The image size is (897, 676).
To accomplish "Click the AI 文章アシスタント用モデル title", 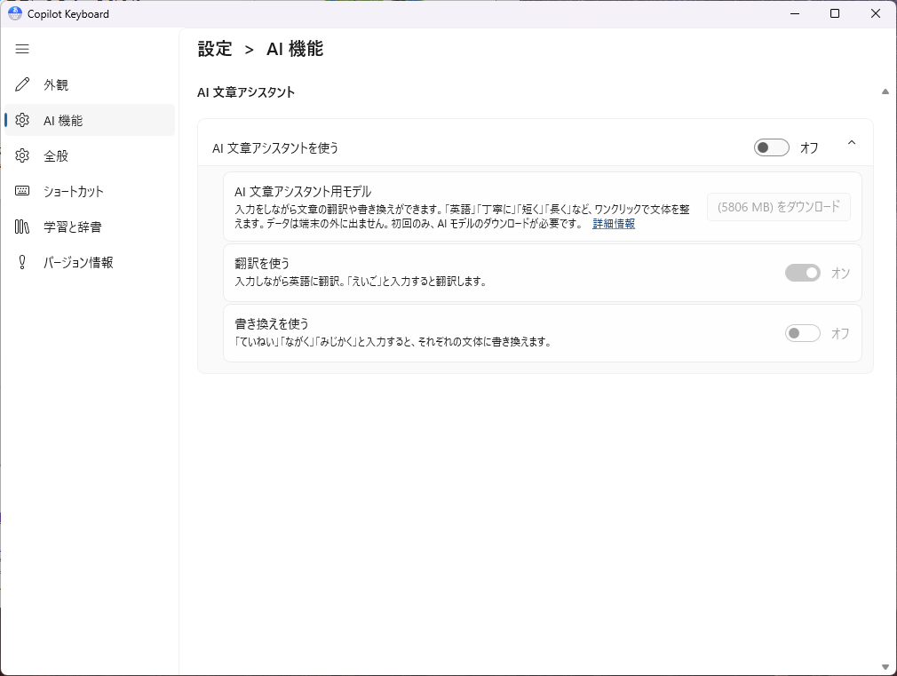I will coord(303,192).
